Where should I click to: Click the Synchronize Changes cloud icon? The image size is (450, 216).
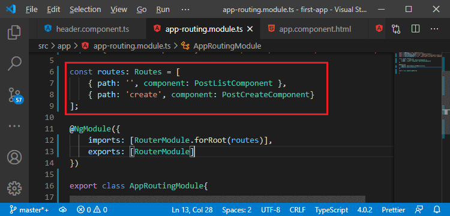(x=63, y=209)
